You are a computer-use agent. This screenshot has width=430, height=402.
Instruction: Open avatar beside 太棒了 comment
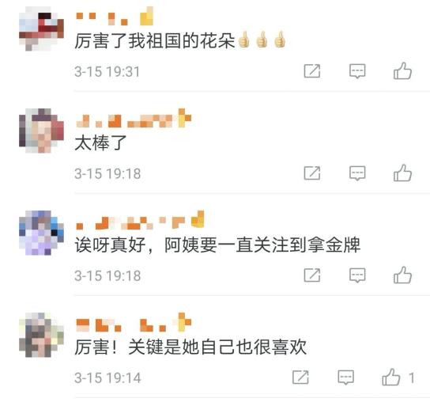tap(41, 131)
